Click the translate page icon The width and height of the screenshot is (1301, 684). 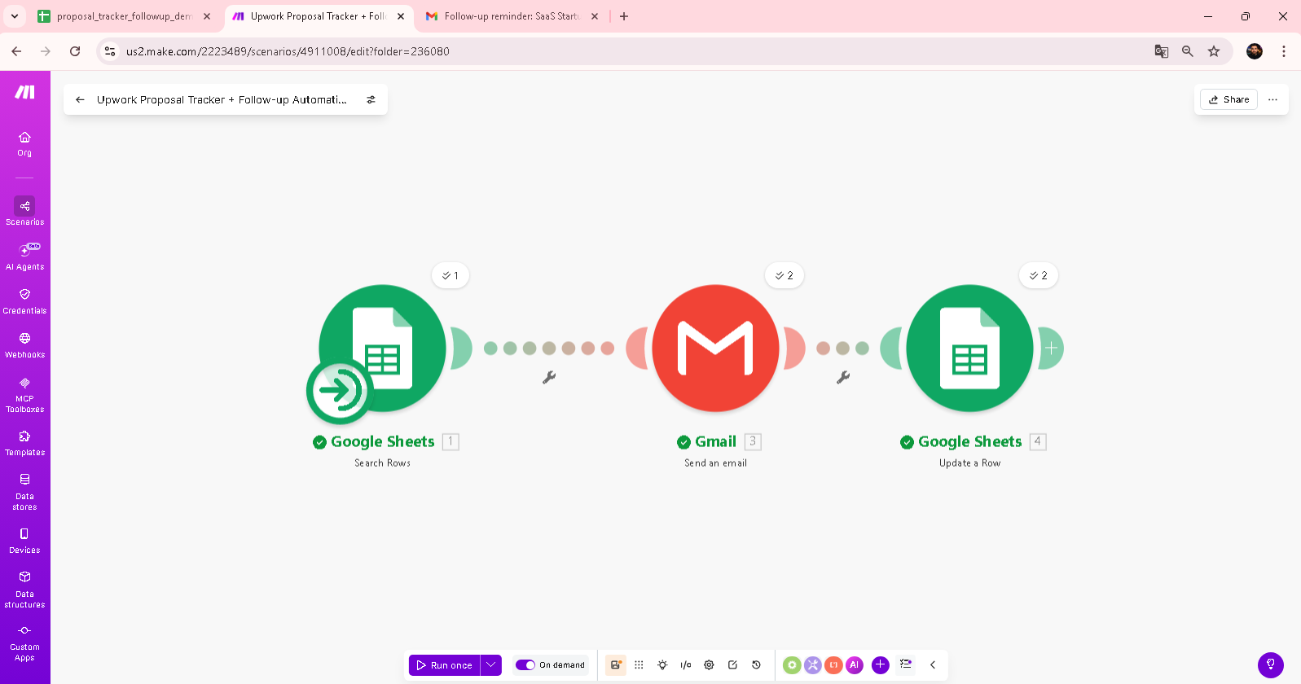click(1162, 51)
